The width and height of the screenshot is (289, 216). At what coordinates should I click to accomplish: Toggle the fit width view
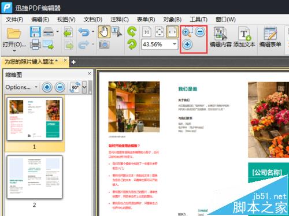coord(172,32)
